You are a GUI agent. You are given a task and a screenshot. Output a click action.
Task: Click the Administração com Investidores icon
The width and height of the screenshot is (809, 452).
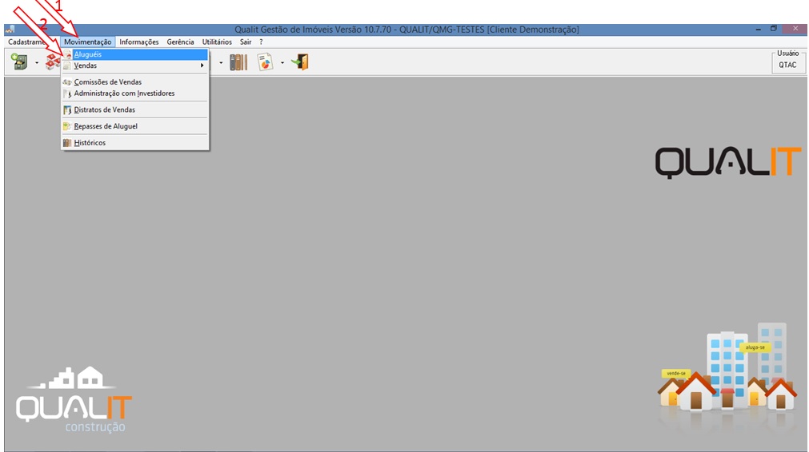(67, 93)
